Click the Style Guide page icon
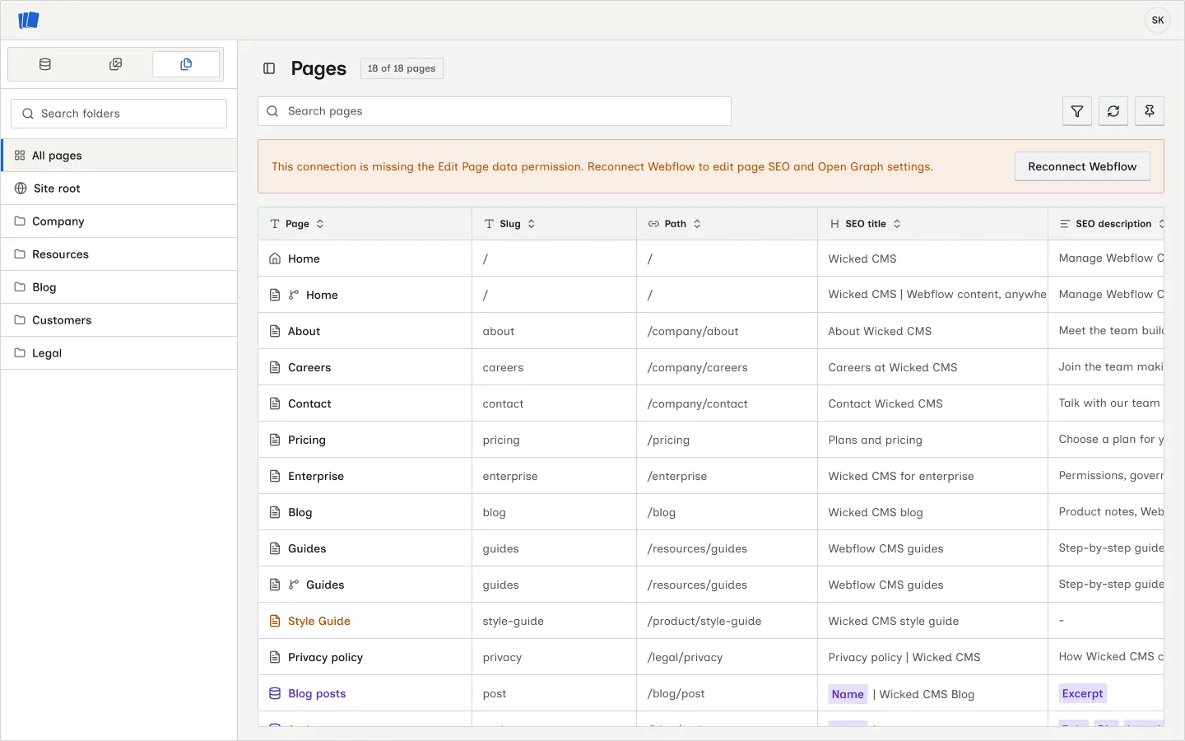1185x741 pixels. click(x=275, y=621)
